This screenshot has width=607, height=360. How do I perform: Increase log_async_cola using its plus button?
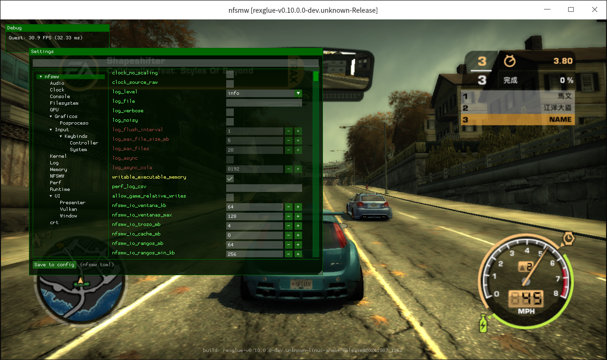coord(298,169)
